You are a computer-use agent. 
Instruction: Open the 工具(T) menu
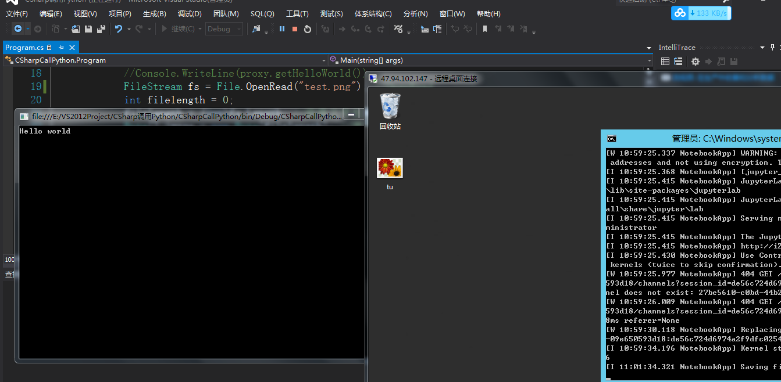click(297, 13)
